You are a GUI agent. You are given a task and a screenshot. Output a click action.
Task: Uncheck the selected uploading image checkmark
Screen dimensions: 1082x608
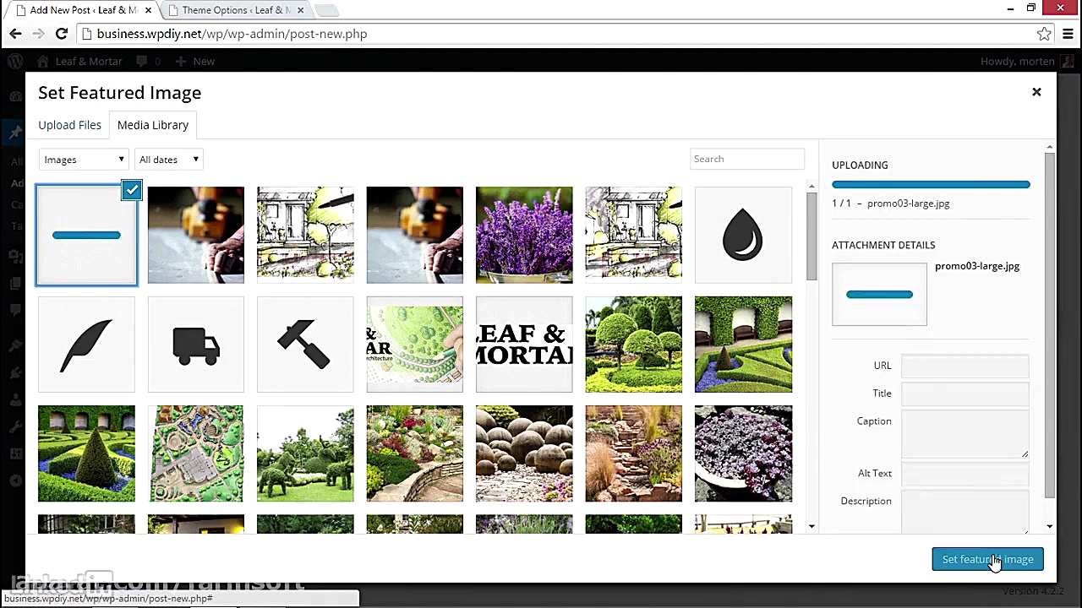[x=132, y=190]
